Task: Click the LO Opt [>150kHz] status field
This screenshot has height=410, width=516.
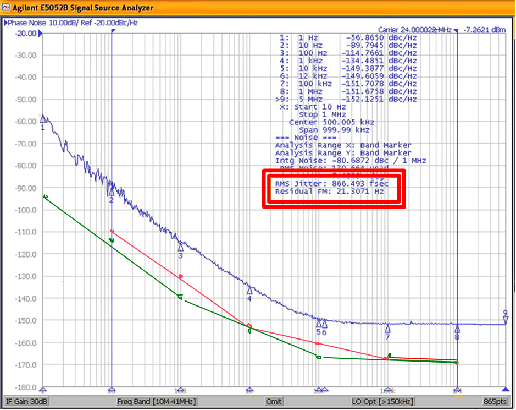Action: (382, 401)
